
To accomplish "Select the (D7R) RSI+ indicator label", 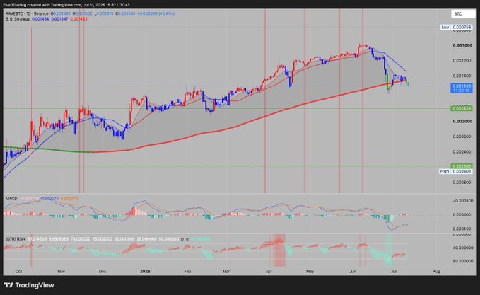I will (x=16, y=239).
